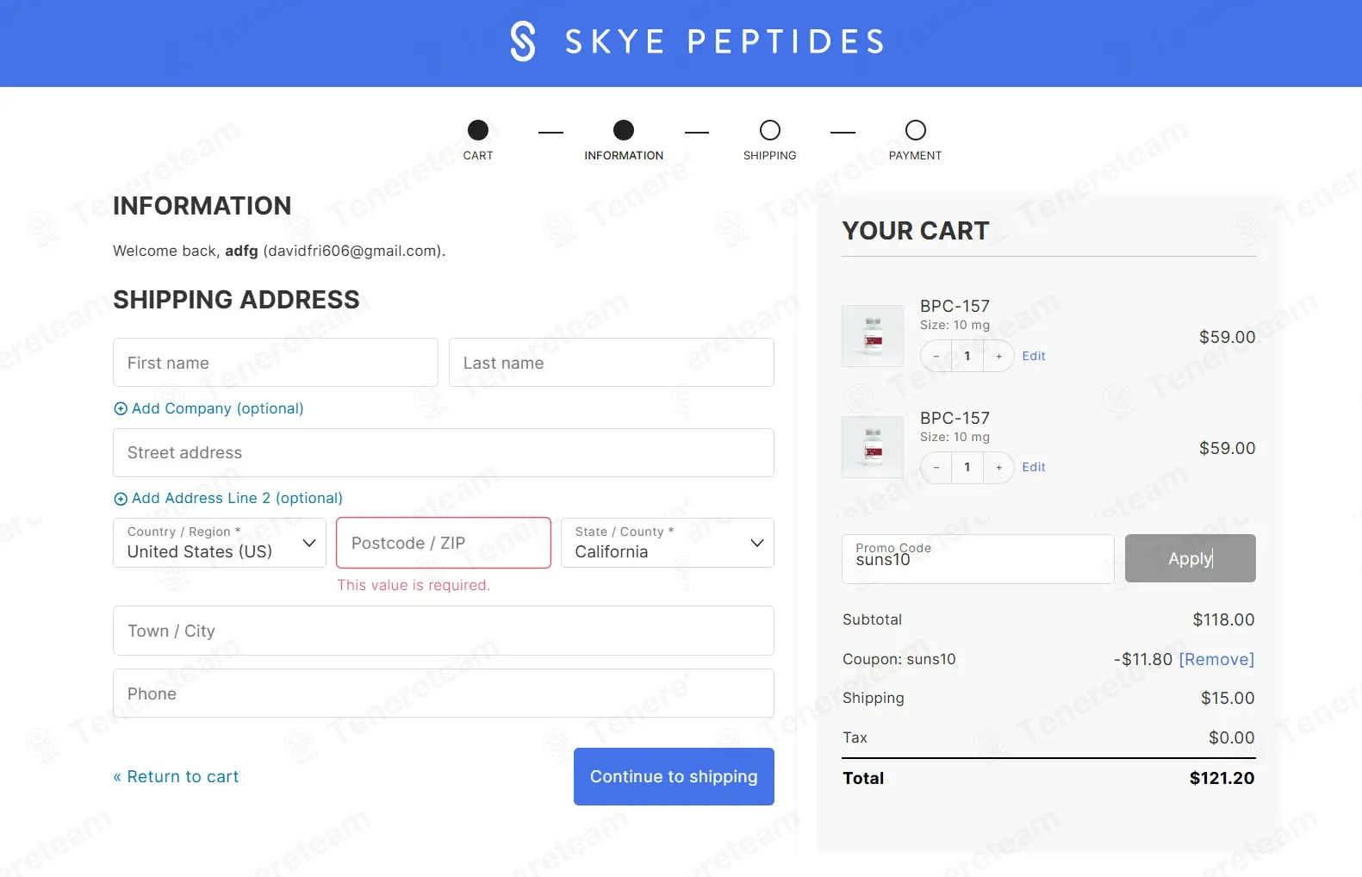Apply the promo code

click(1191, 558)
